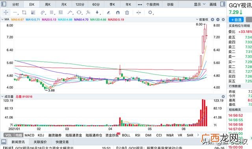Switch to the 日K tab
The image size is (252, 149).
31,4
